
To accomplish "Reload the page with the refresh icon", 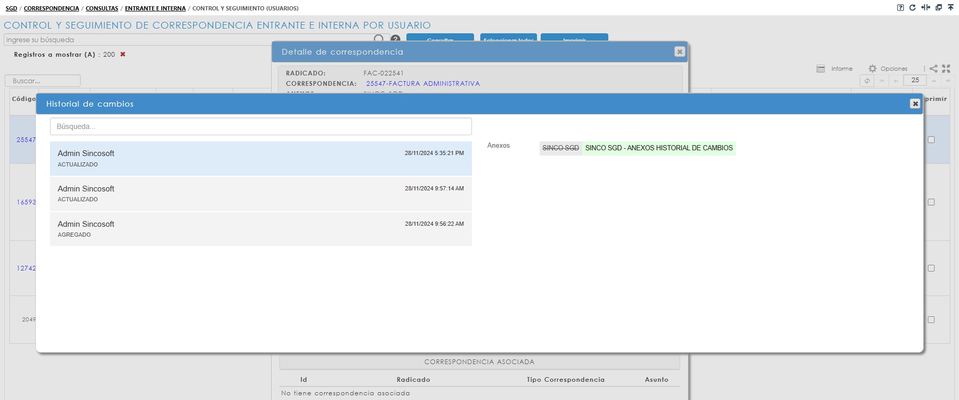I will click(912, 8).
